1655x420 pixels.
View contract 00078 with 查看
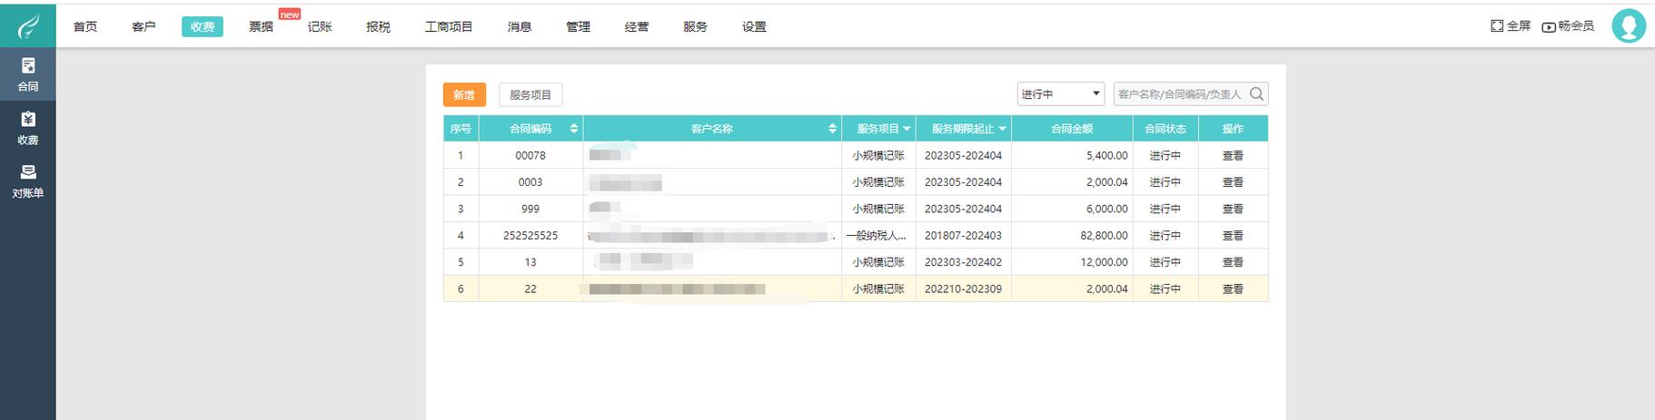(x=1233, y=155)
